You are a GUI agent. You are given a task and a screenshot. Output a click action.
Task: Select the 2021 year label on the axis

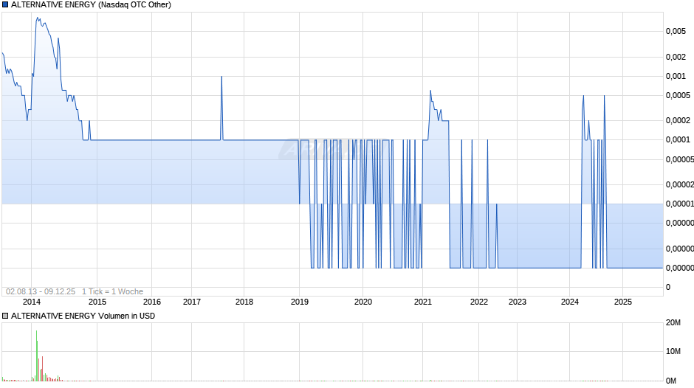click(423, 302)
